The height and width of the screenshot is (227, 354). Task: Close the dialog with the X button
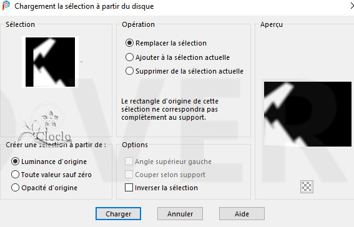pos(352,6)
